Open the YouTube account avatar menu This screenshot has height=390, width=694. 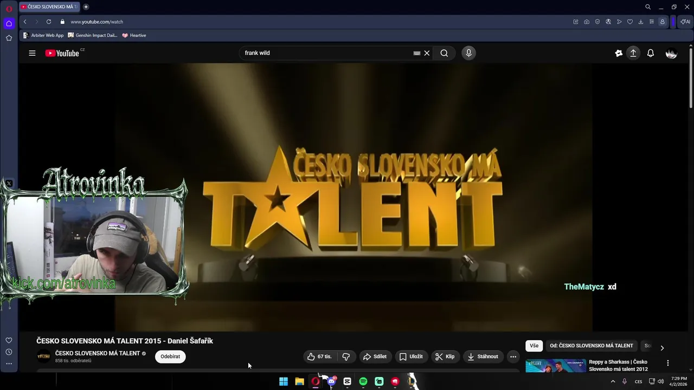click(x=671, y=53)
